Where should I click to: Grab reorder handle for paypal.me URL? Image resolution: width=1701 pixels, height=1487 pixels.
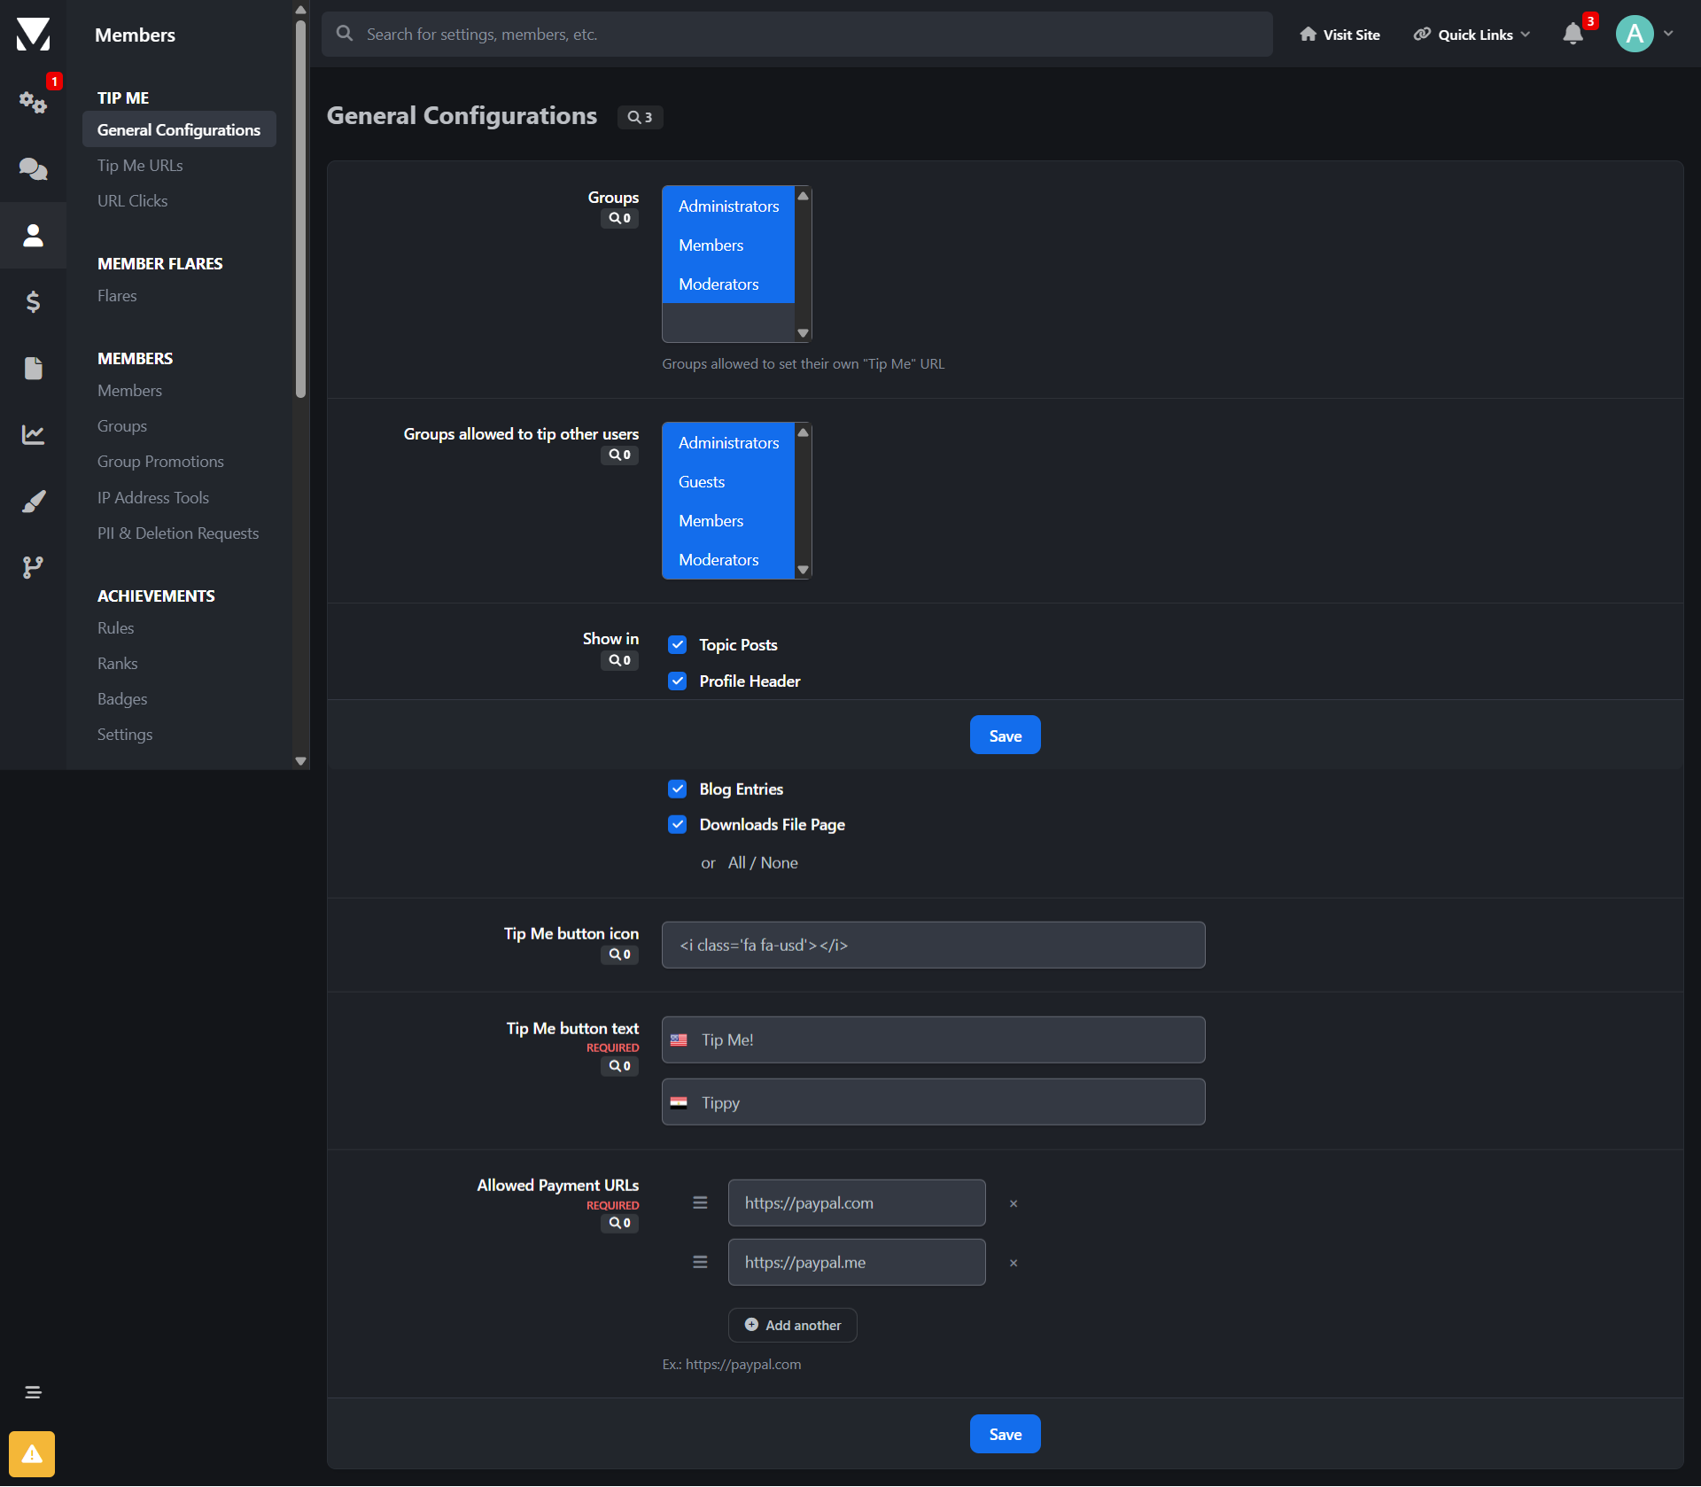click(x=700, y=1262)
